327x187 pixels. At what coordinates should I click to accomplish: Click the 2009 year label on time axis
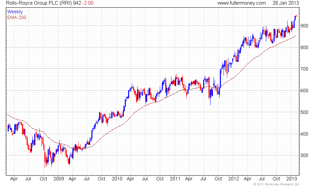pos(59,179)
